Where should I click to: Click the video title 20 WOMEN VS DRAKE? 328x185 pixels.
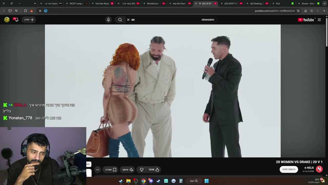coord(299,162)
